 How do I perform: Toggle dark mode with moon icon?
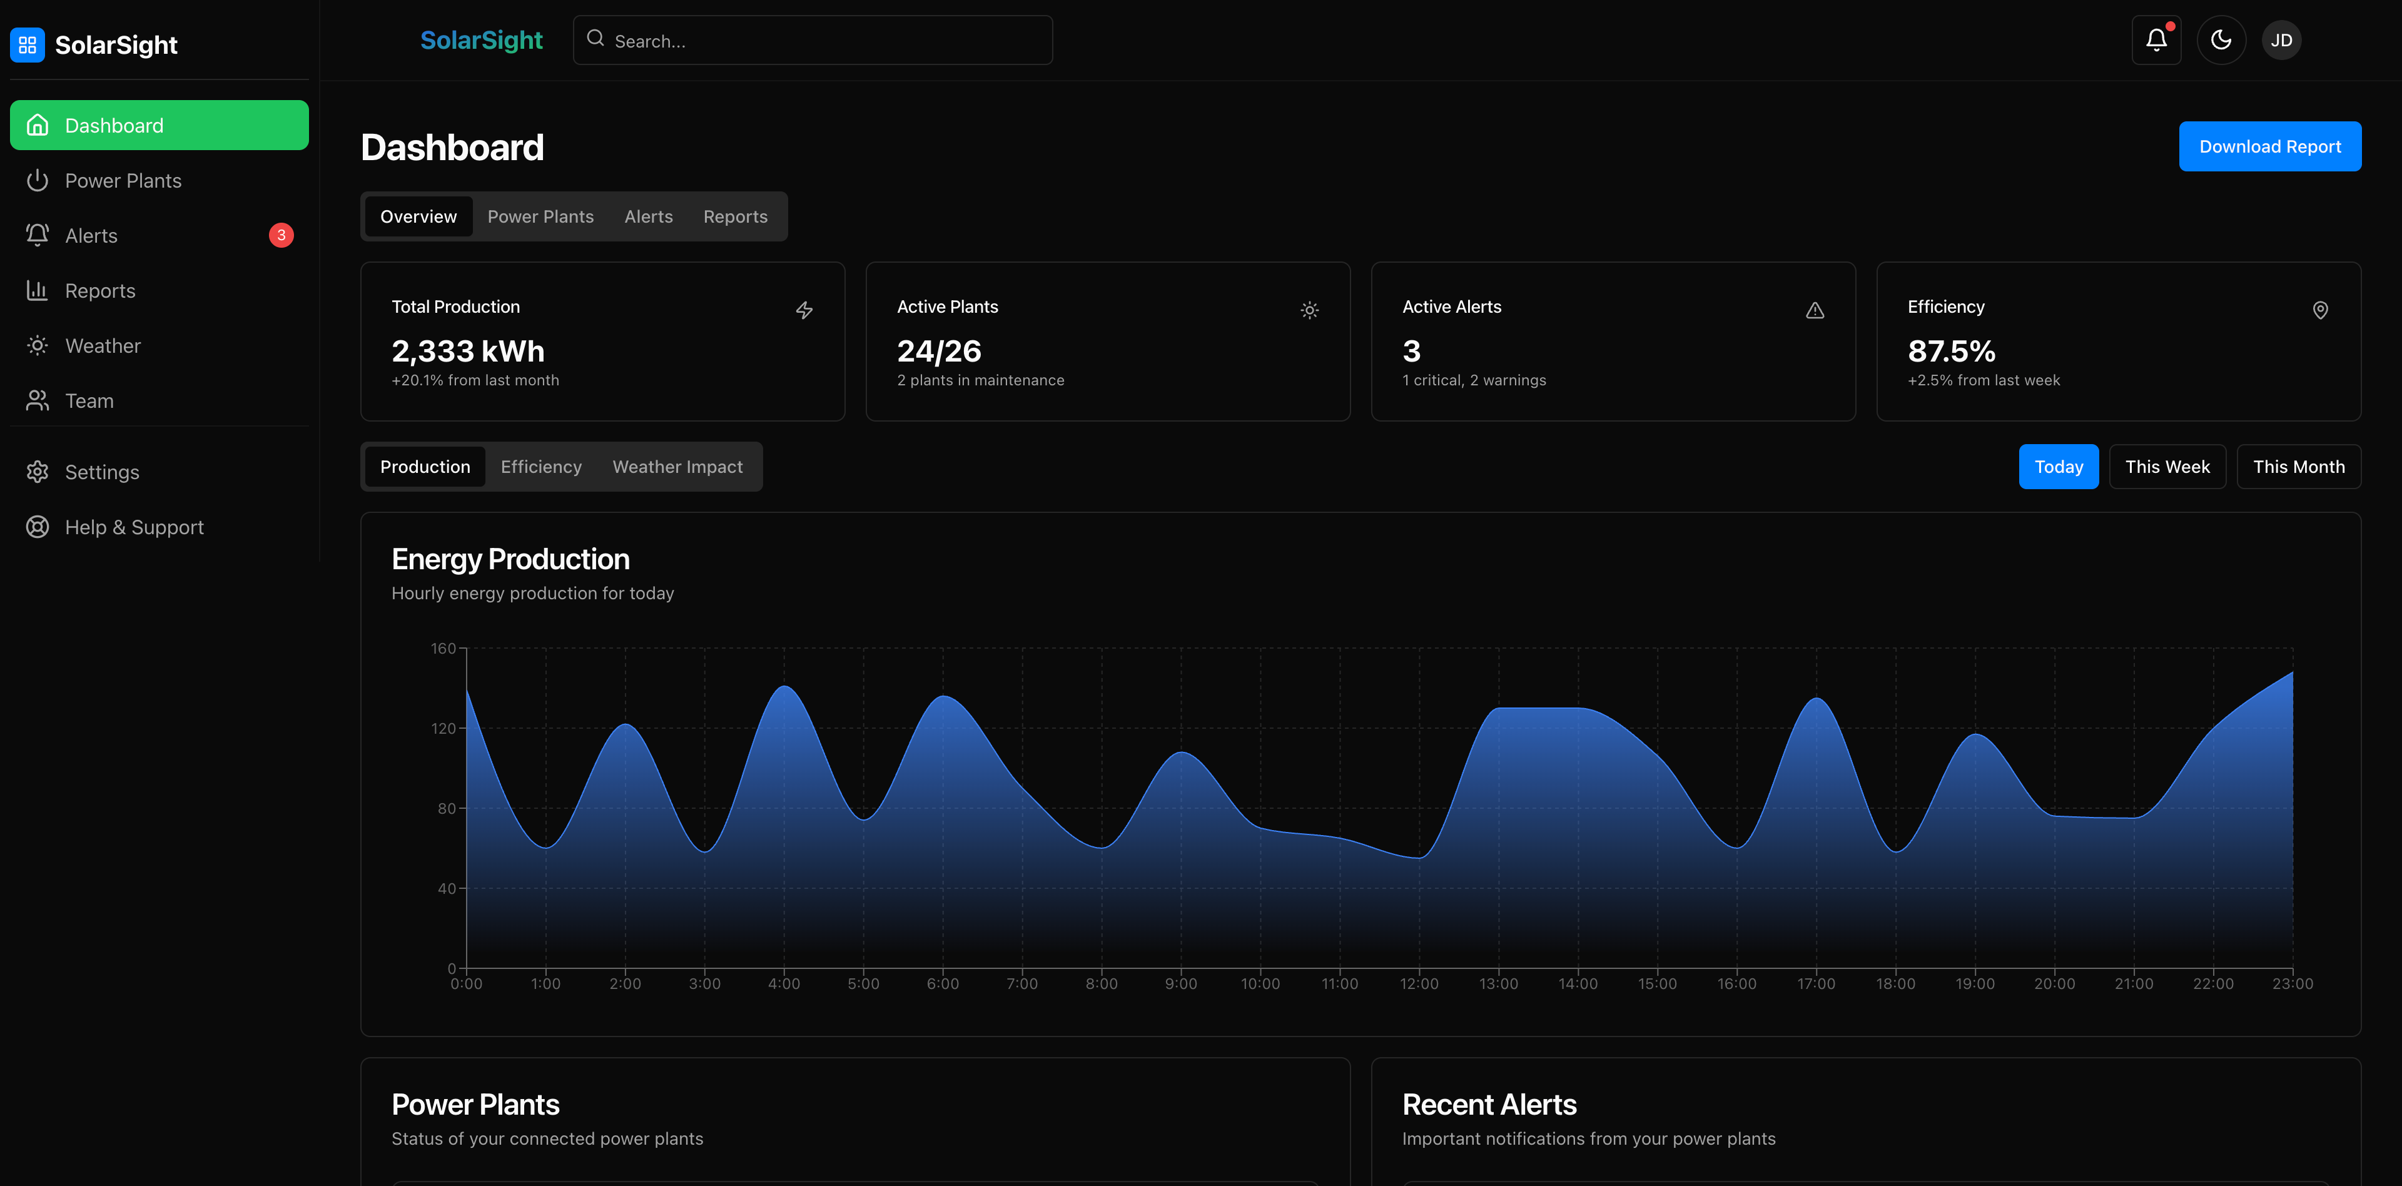[2220, 40]
